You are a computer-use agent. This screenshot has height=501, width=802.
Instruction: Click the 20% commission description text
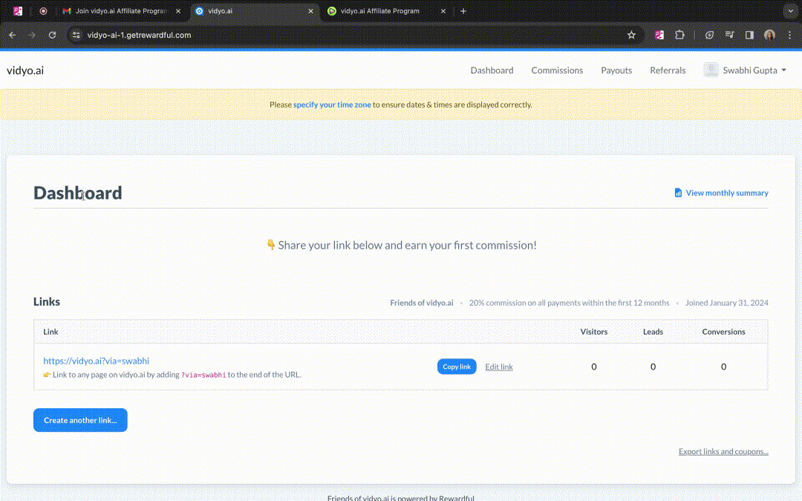(569, 303)
